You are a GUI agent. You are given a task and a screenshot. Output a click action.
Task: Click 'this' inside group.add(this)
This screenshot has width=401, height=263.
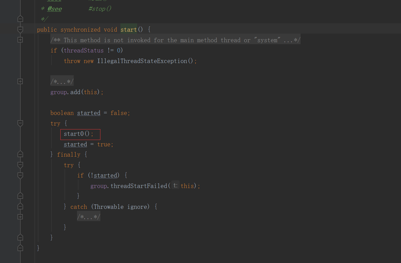pos(90,92)
